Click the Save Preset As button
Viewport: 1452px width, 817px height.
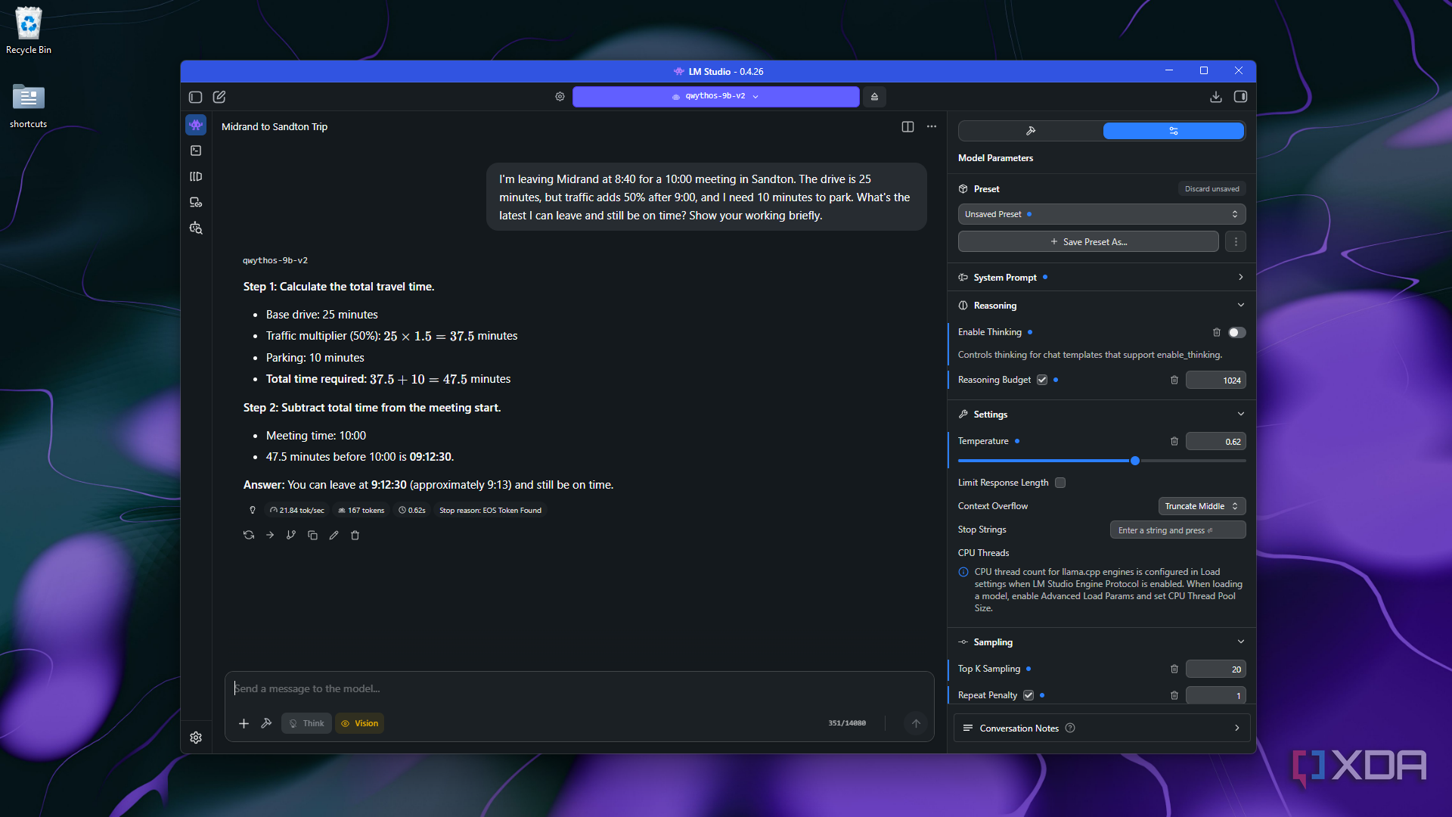[x=1088, y=242]
